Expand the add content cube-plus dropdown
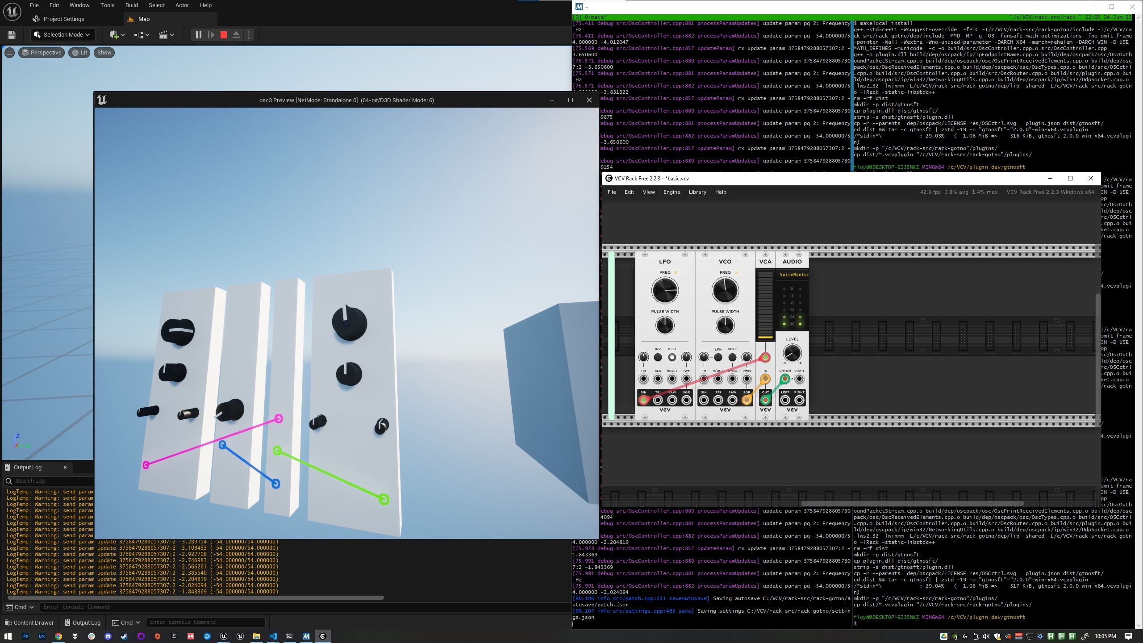 coord(117,35)
